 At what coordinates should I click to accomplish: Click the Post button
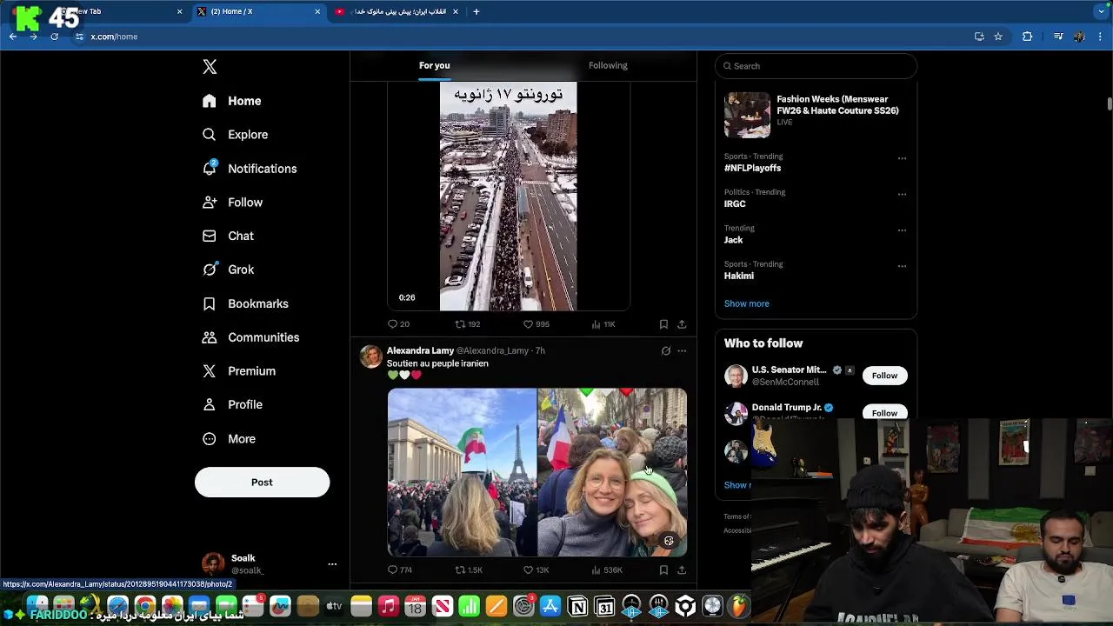262,483
